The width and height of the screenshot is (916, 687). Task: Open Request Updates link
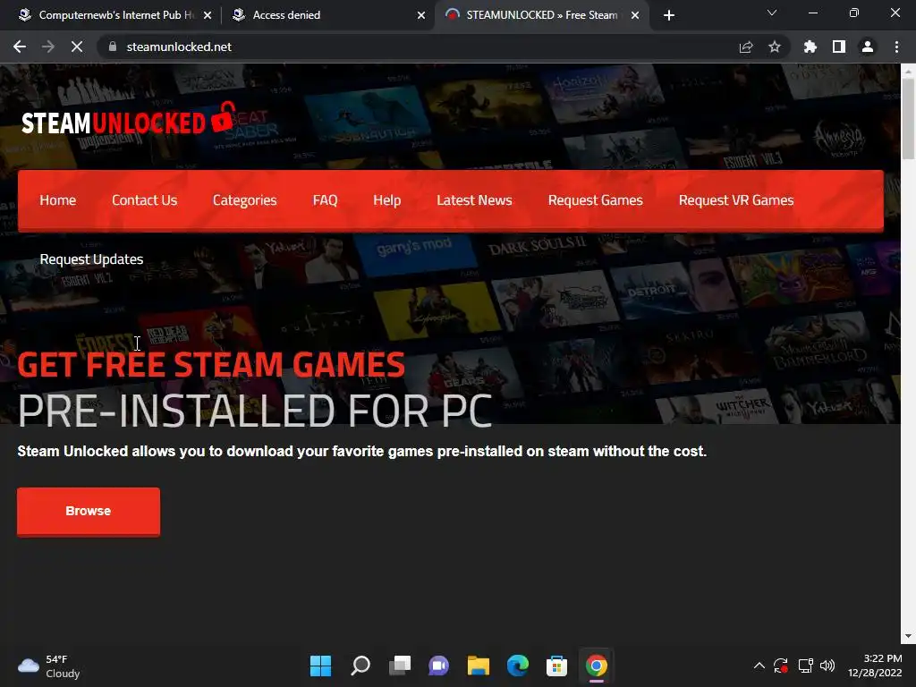[x=91, y=259]
